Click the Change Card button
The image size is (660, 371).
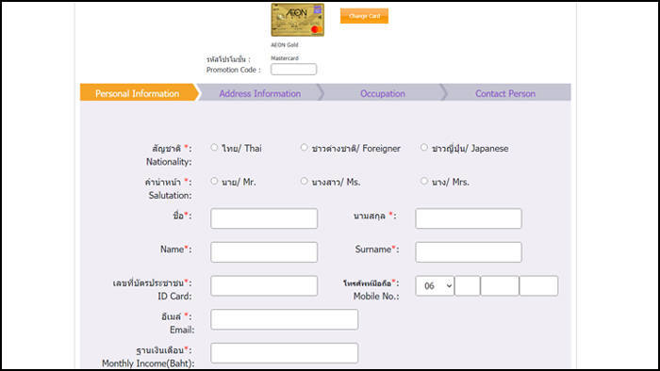[364, 16]
